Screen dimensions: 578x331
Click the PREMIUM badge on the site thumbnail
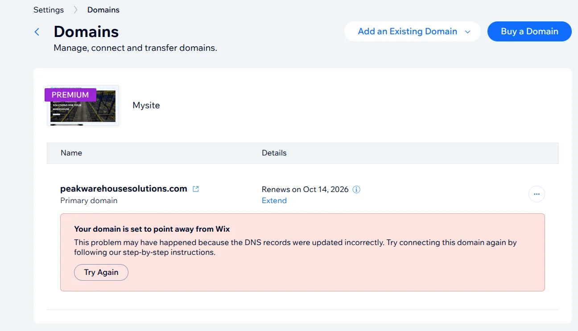click(x=70, y=94)
